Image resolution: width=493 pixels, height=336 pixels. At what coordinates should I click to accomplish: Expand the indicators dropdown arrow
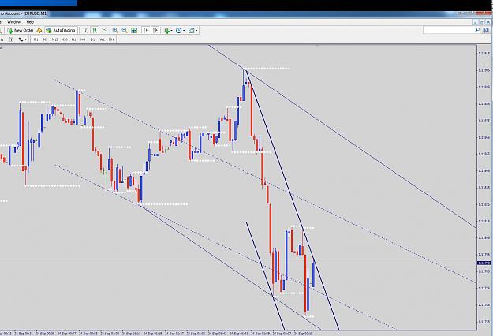[171, 31]
